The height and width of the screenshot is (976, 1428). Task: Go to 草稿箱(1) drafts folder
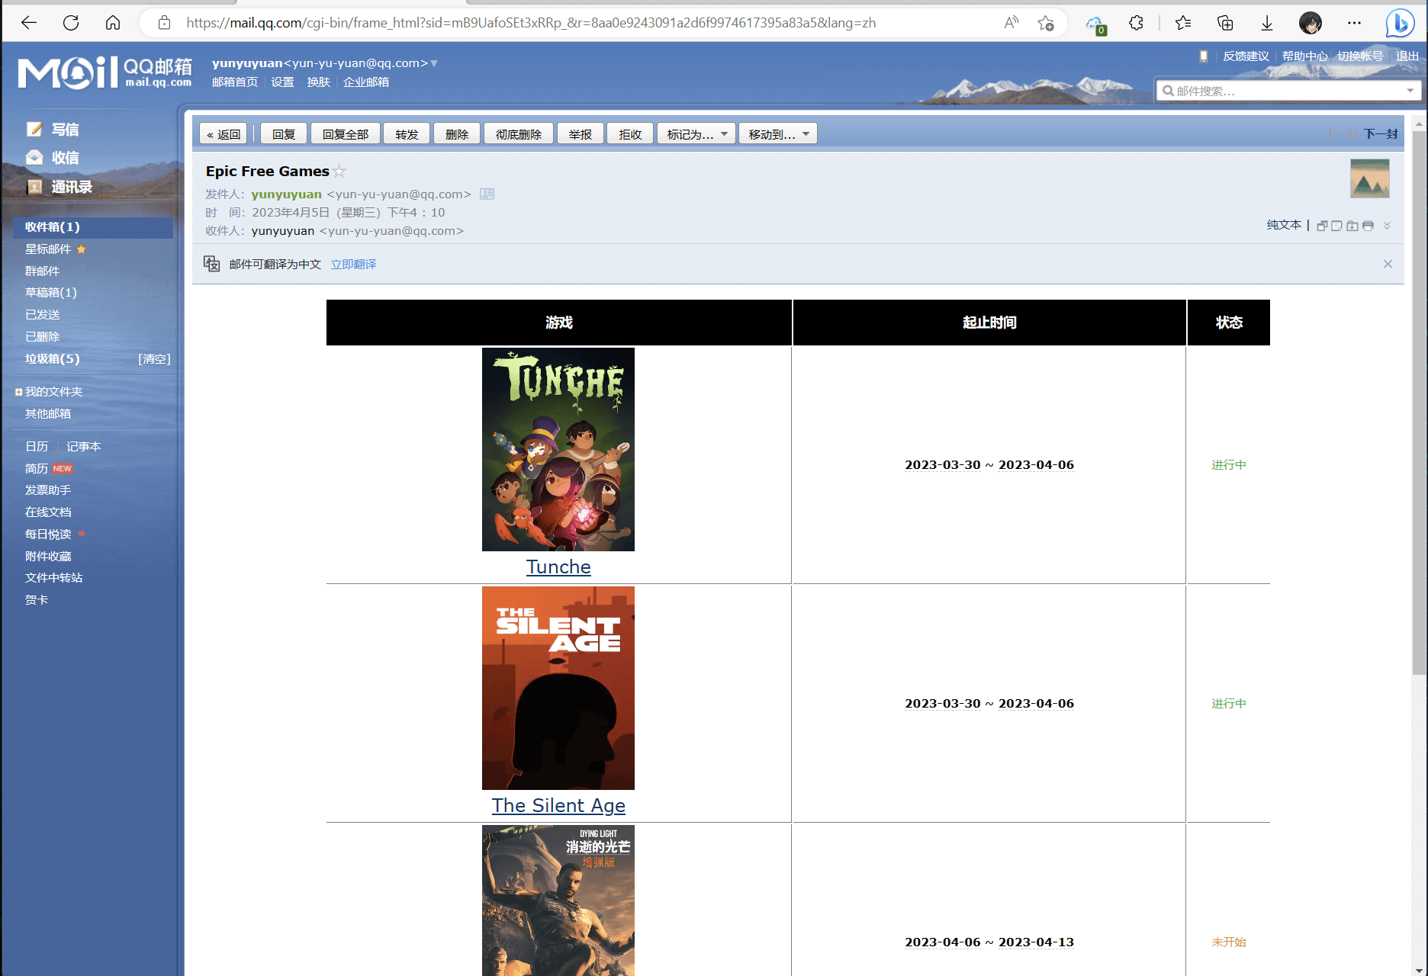(x=50, y=293)
